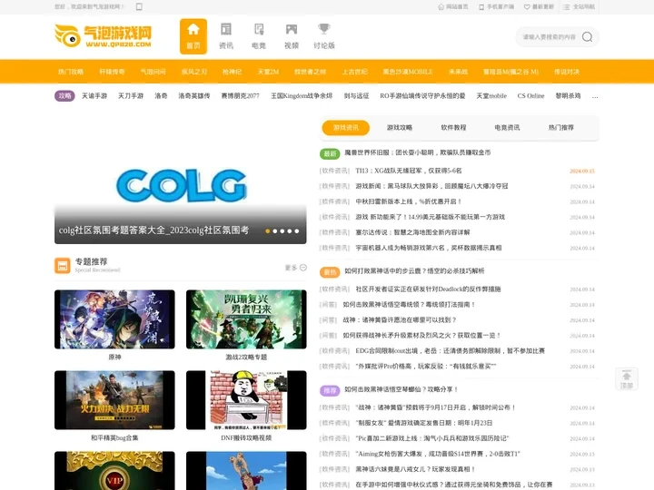Open the 视频 video gamepad icon
Screen dimensions: 654x490
[x=292, y=36]
